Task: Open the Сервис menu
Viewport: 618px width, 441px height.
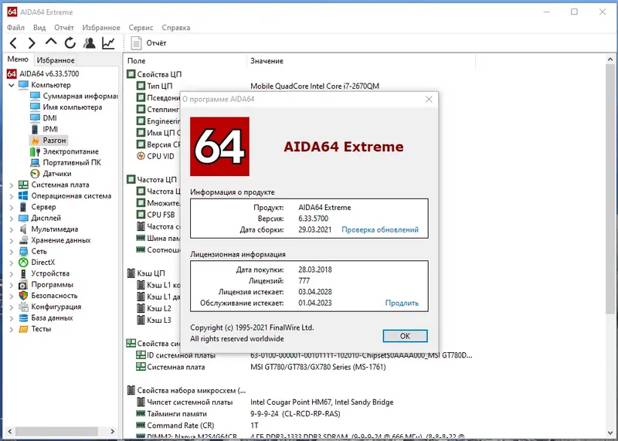Action: (x=141, y=28)
